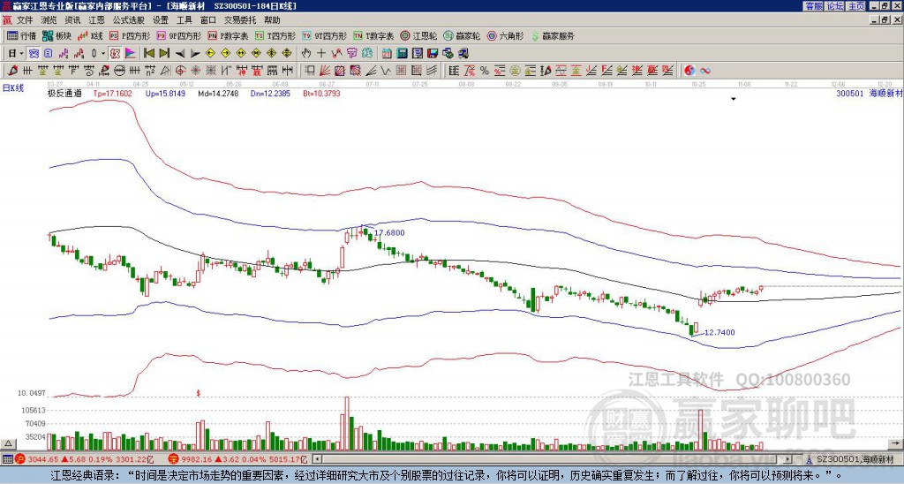The height and width of the screenshot is (484, 904).
Task: Select the crosshair cursor tool
Action: pyautogui.click(x=321, y=53)
